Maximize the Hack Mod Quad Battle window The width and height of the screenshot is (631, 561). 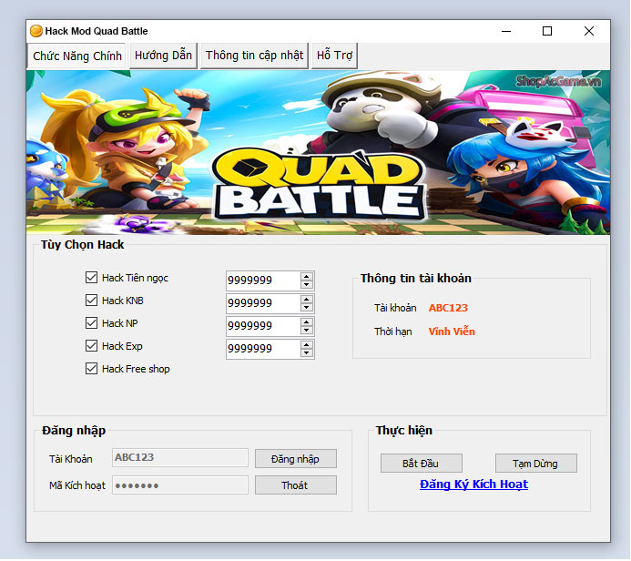pos(547,31)
